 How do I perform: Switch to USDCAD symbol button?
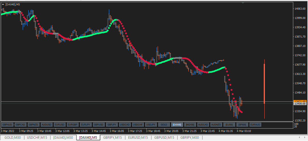coord(125,125)
